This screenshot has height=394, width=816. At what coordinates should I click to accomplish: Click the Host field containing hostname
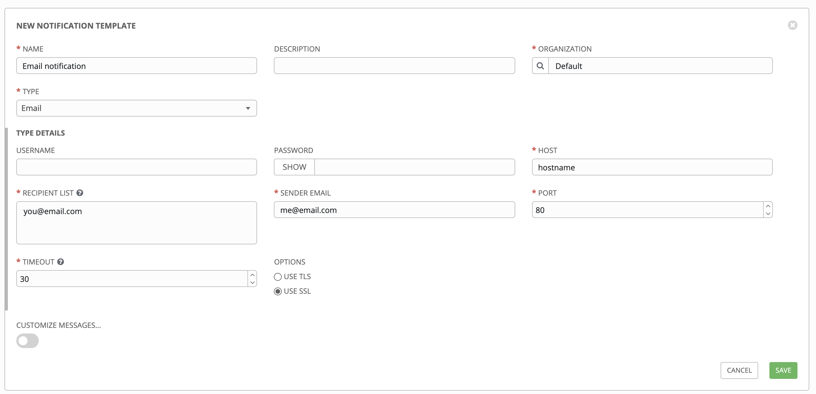pyautogui.click(x=652, y=167)
